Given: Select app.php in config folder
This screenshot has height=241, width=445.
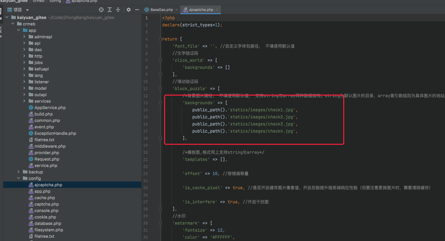Looking at the screenshot, I should tap(43, 191).
